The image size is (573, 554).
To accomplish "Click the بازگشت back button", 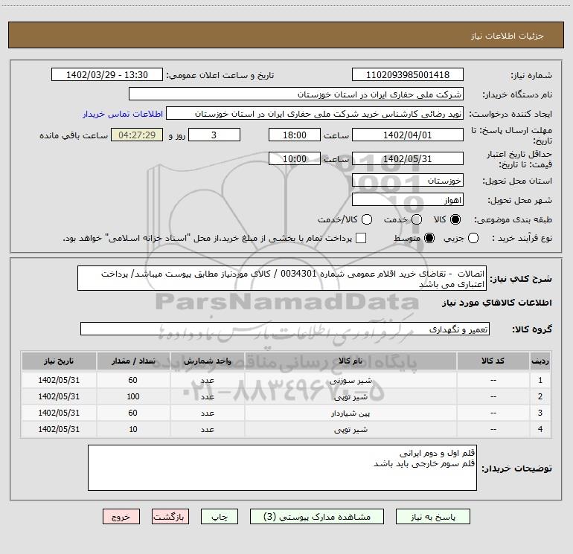I will pyautogui.click(x=170, y=517).
